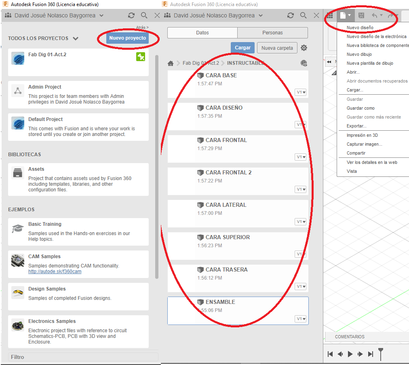Click Nuevo proyecto button
The image size is (409, 365).
click(128, 38)
